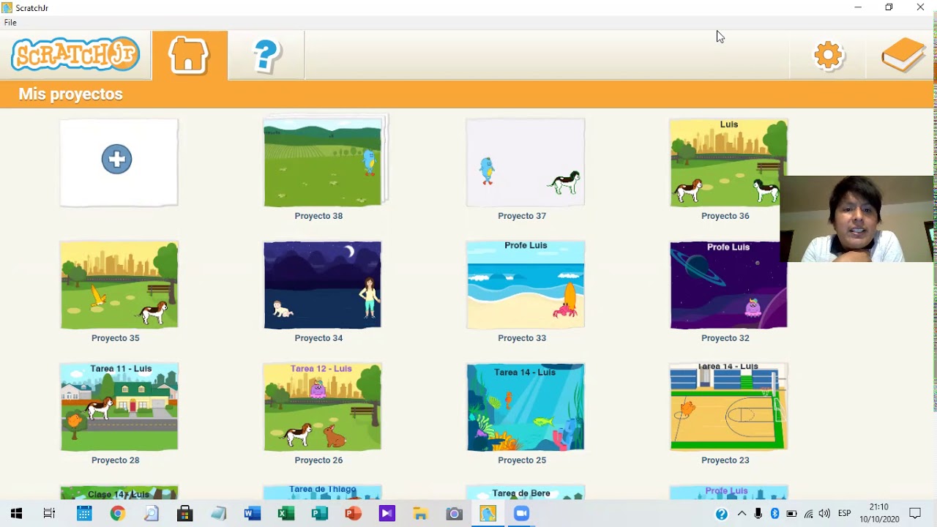937x527 pixels.
Task: Show hidden system tray icons
Action: point(742,514)
